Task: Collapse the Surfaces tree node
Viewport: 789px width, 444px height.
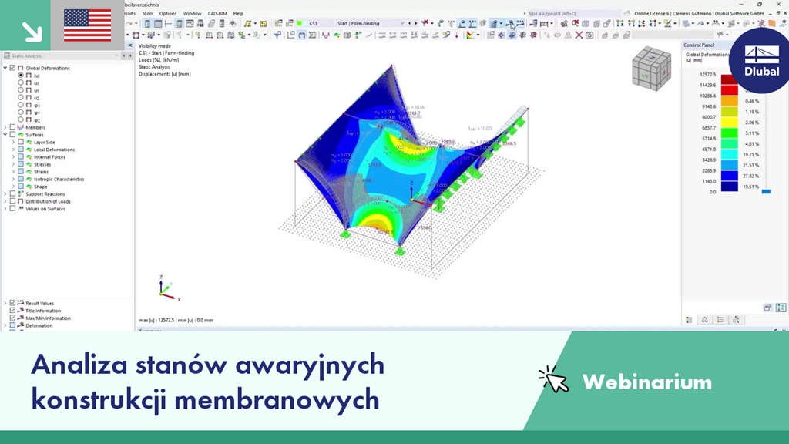Action: click(x=5, y=134)
